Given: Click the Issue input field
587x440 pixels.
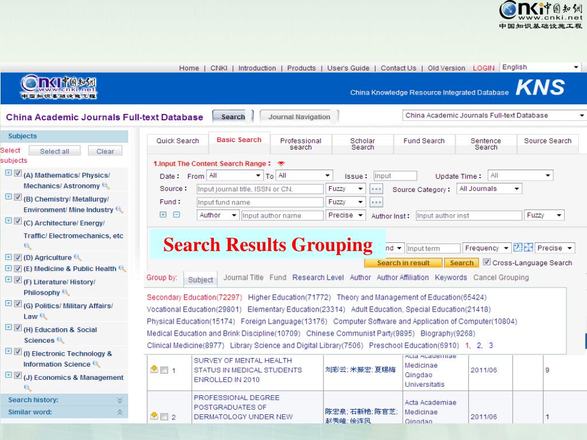Looking at the screenshot, I should (x=395, y=175).
